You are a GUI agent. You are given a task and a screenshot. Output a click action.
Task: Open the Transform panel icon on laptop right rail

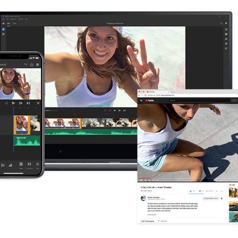point(226,49)
